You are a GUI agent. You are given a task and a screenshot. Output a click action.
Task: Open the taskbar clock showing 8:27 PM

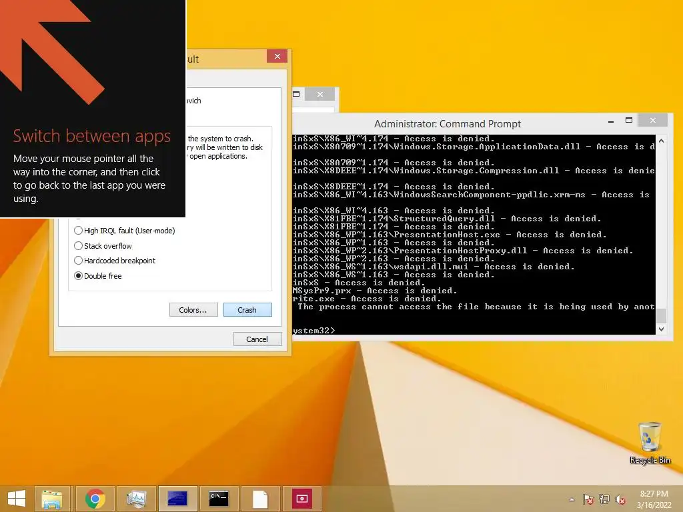(654, 499)
